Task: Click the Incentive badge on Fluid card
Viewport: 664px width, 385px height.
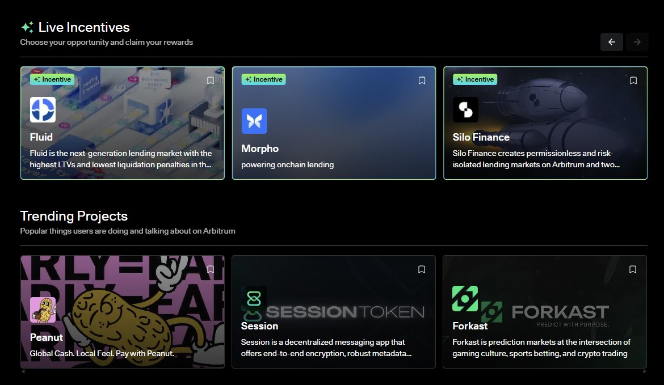Action: pyautogui.click(x=52, y=79)
